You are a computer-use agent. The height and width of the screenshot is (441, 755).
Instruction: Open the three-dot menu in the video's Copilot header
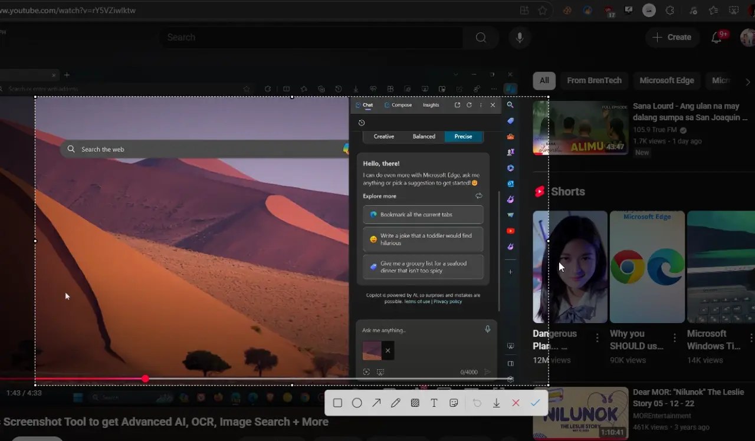coord(481,105)
